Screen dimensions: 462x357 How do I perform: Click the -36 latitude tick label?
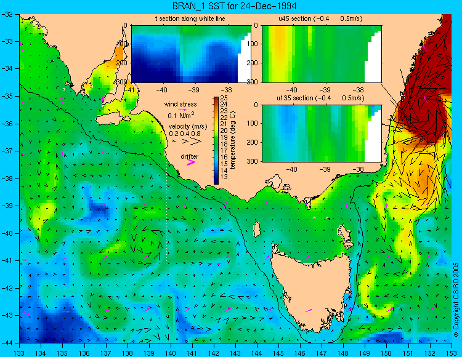tap(6, 124)
